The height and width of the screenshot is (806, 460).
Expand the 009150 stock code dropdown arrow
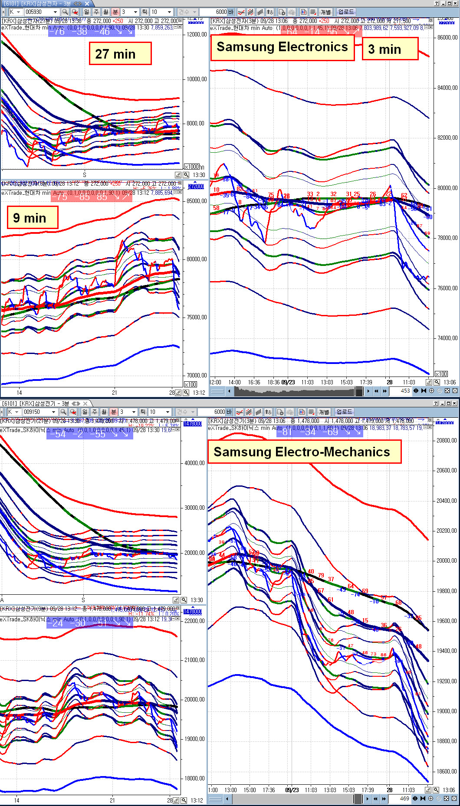pos(53,412)
